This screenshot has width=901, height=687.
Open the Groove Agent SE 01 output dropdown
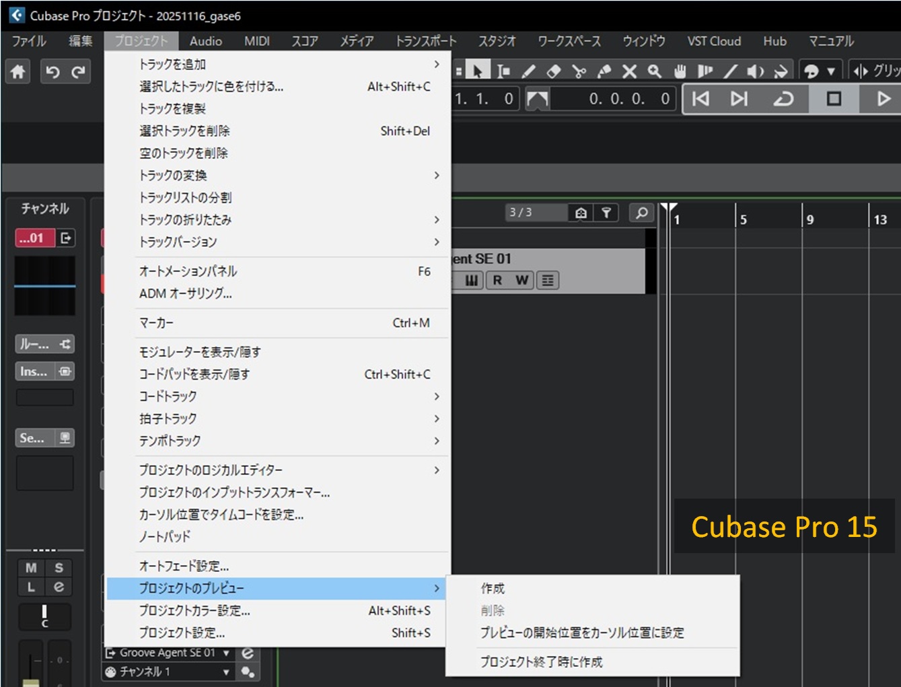point(227,652)
